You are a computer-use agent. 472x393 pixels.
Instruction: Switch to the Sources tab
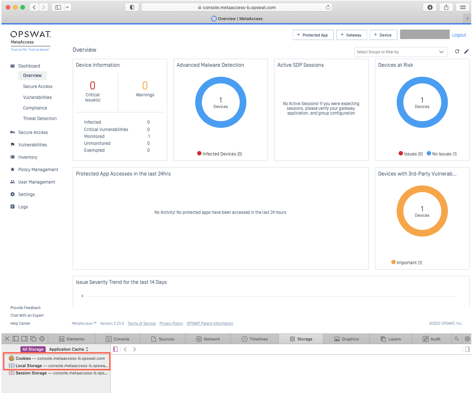pos(163,339)
